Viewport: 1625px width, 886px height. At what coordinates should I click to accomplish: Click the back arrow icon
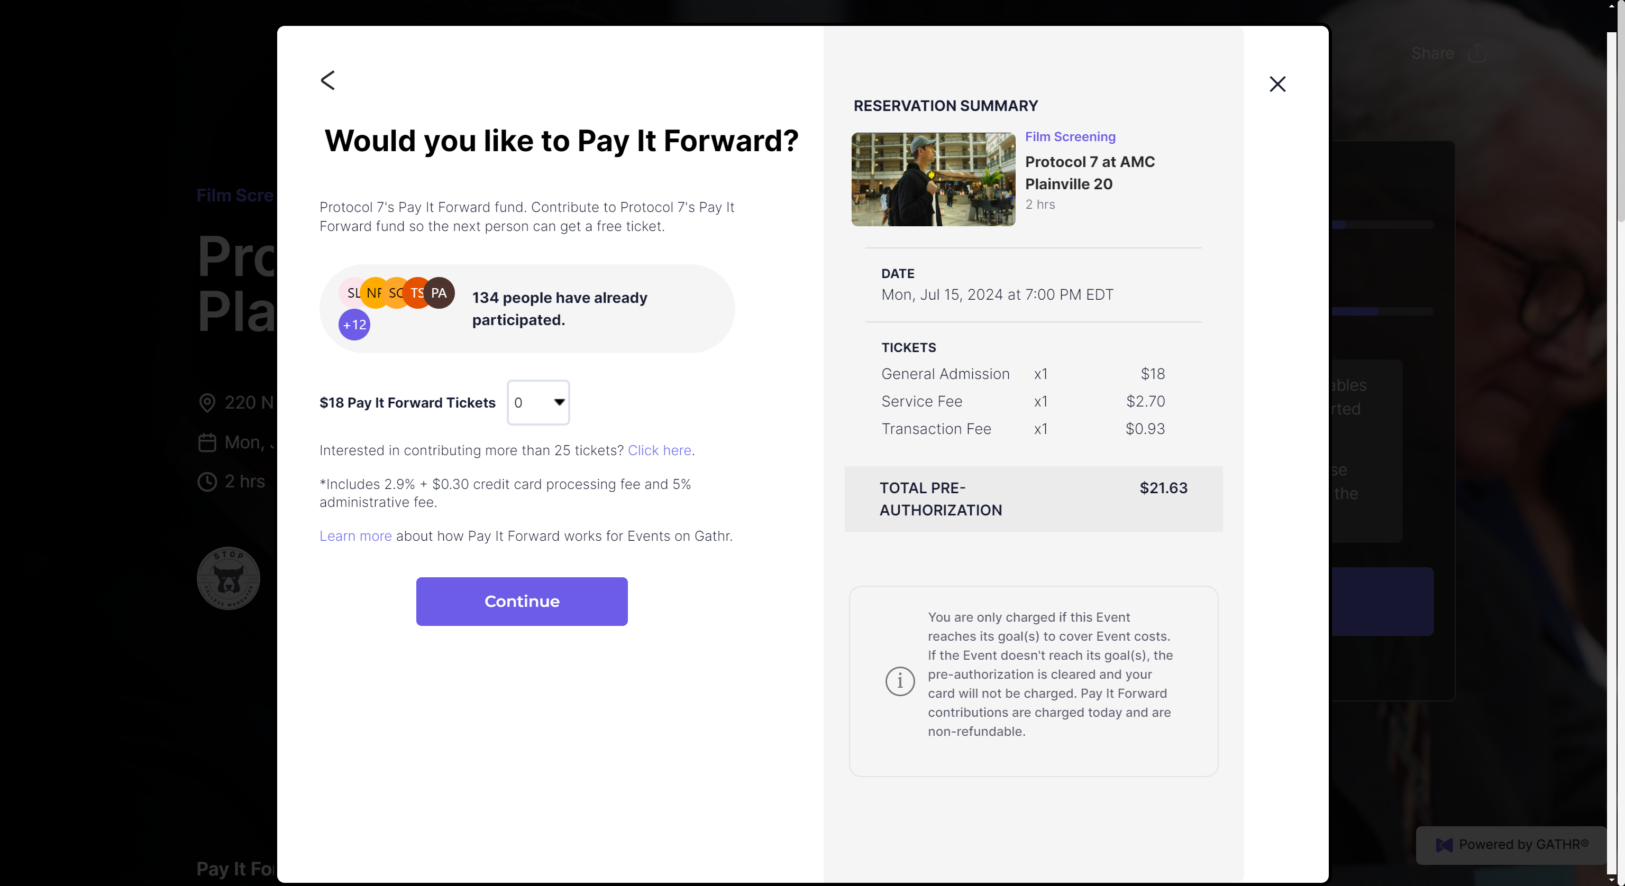(x=327, y=80)
